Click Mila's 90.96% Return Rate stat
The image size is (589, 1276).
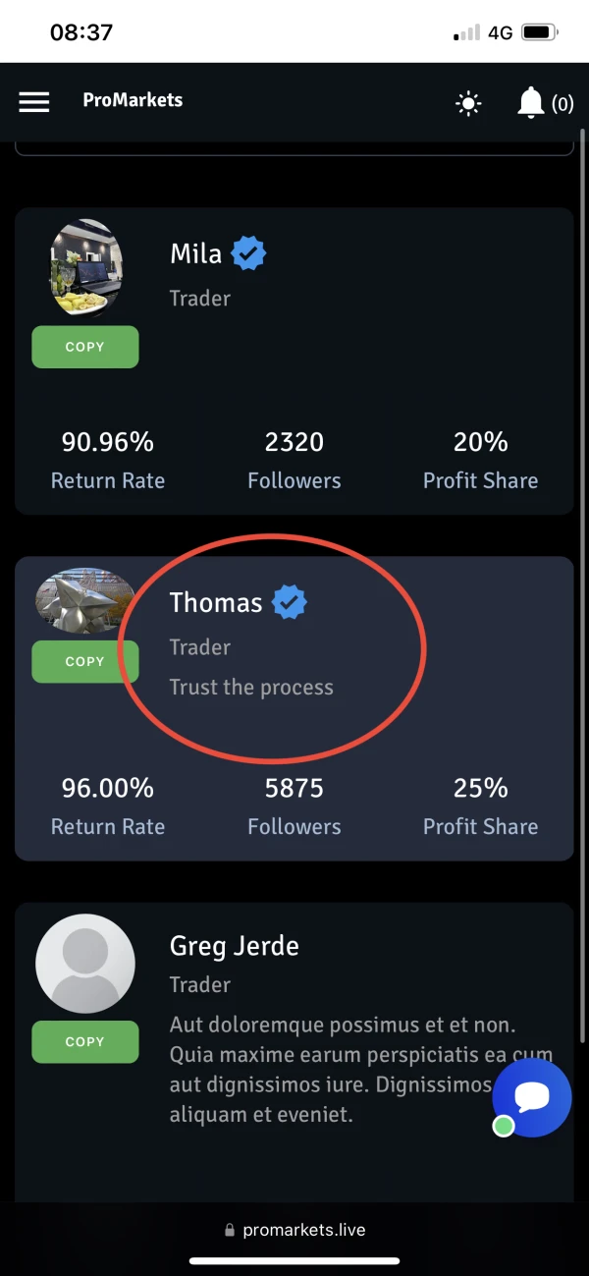point(108,460)
